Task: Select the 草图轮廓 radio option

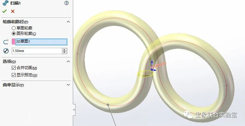Action: click(14, 28)
